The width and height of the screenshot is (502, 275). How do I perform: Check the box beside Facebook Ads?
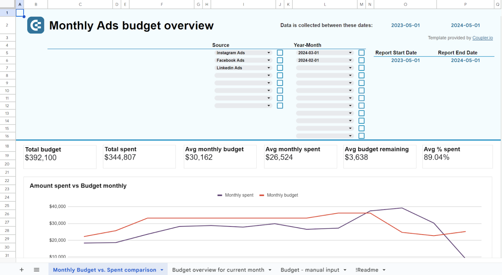pos(280,60)
